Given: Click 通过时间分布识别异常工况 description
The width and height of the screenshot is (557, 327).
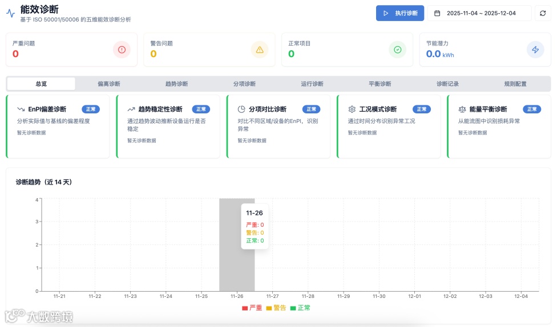Looking at the screenshot, I should [x=382, y=121].
